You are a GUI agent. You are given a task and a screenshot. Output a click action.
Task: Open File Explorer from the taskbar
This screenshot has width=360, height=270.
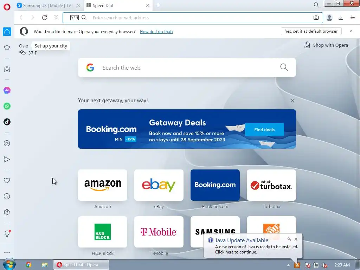coord(45,265)
